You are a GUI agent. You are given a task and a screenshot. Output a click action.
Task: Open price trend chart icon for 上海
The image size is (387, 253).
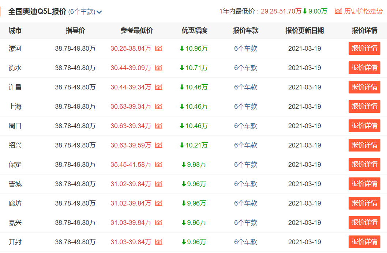[159, 107]
